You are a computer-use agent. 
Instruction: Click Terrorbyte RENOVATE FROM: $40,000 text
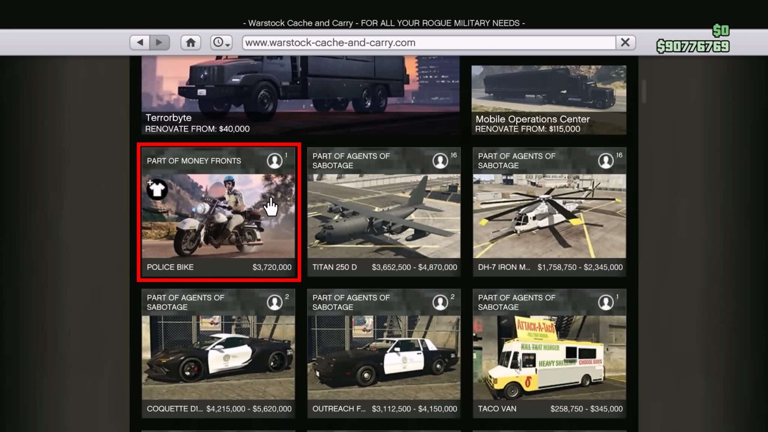(197, 129)
